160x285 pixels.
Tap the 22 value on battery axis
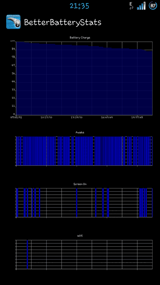tap(13, 98)
